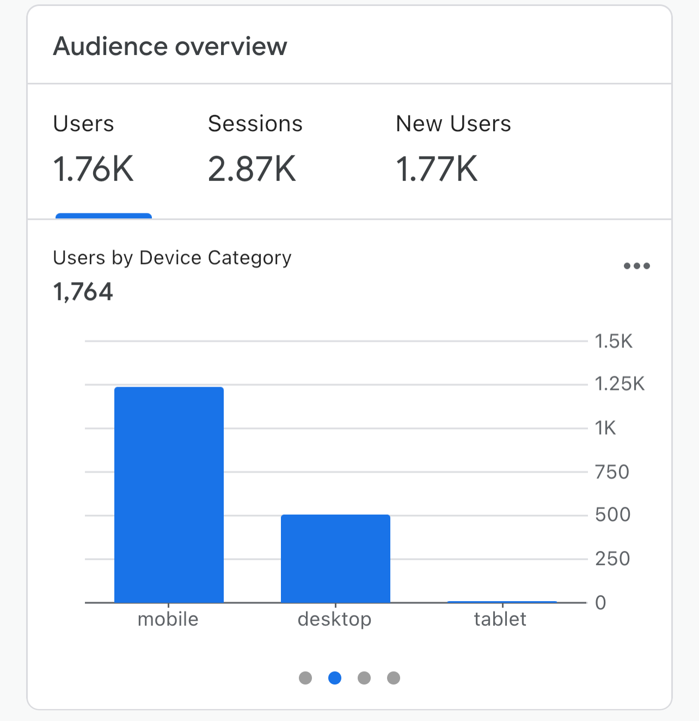Go to the third pagination dot

[x=364, y=678]
